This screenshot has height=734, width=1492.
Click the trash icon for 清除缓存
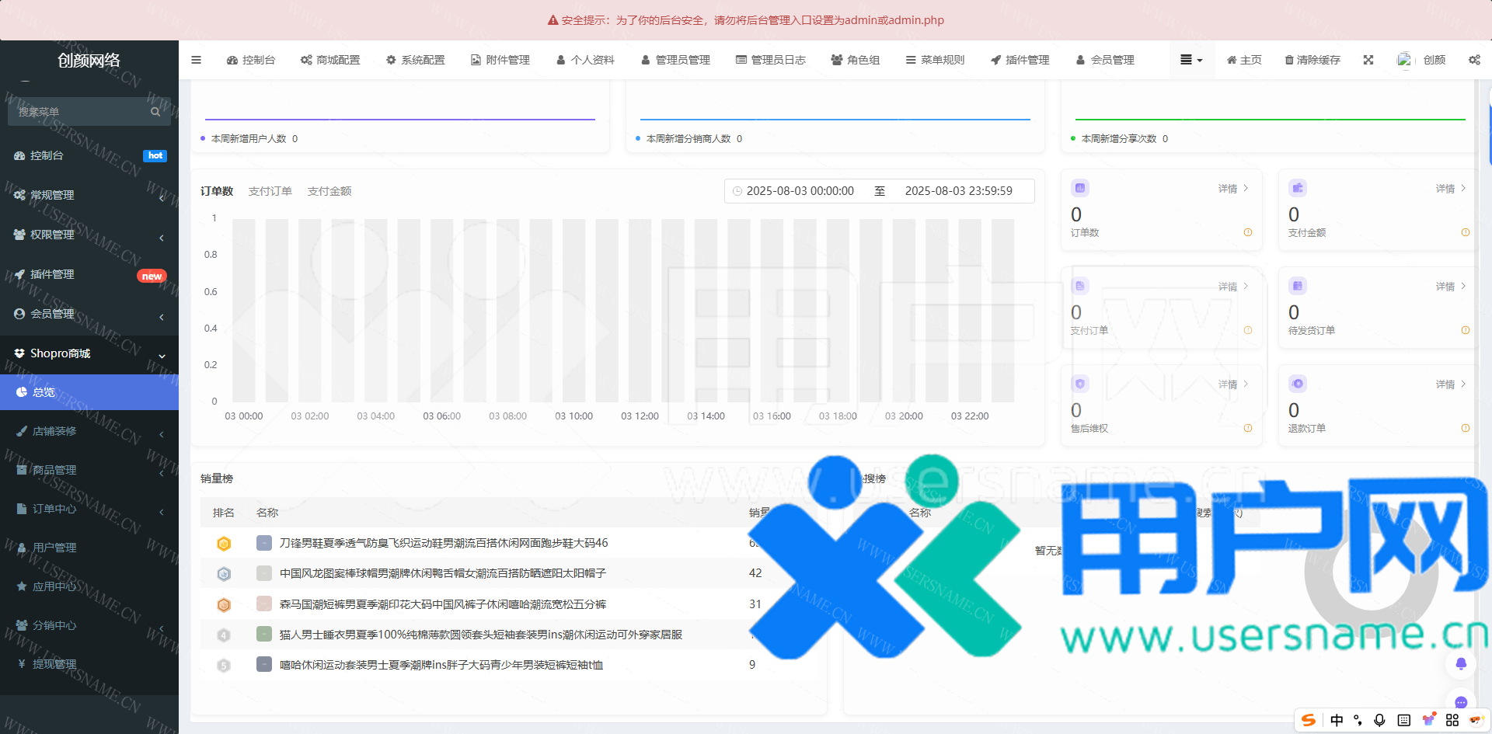[1289, 60]
